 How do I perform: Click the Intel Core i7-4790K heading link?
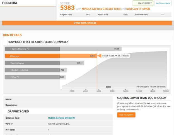(138, 9)
